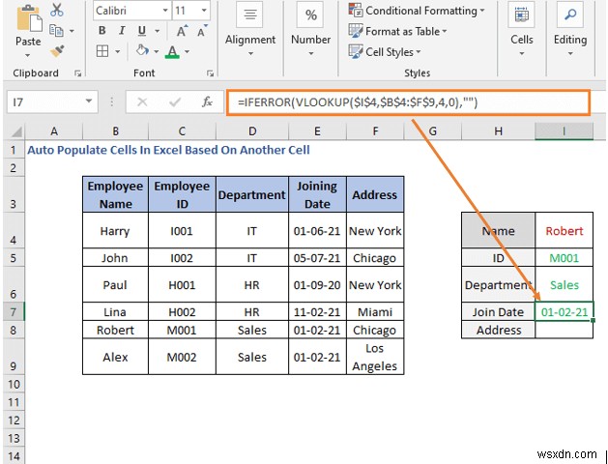
Task: Click the Name Box showing I7
Action: (x=45, y=102)
